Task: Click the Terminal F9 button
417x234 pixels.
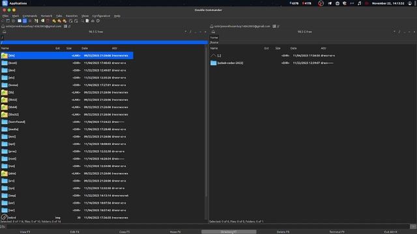Action: pos(337,232)
